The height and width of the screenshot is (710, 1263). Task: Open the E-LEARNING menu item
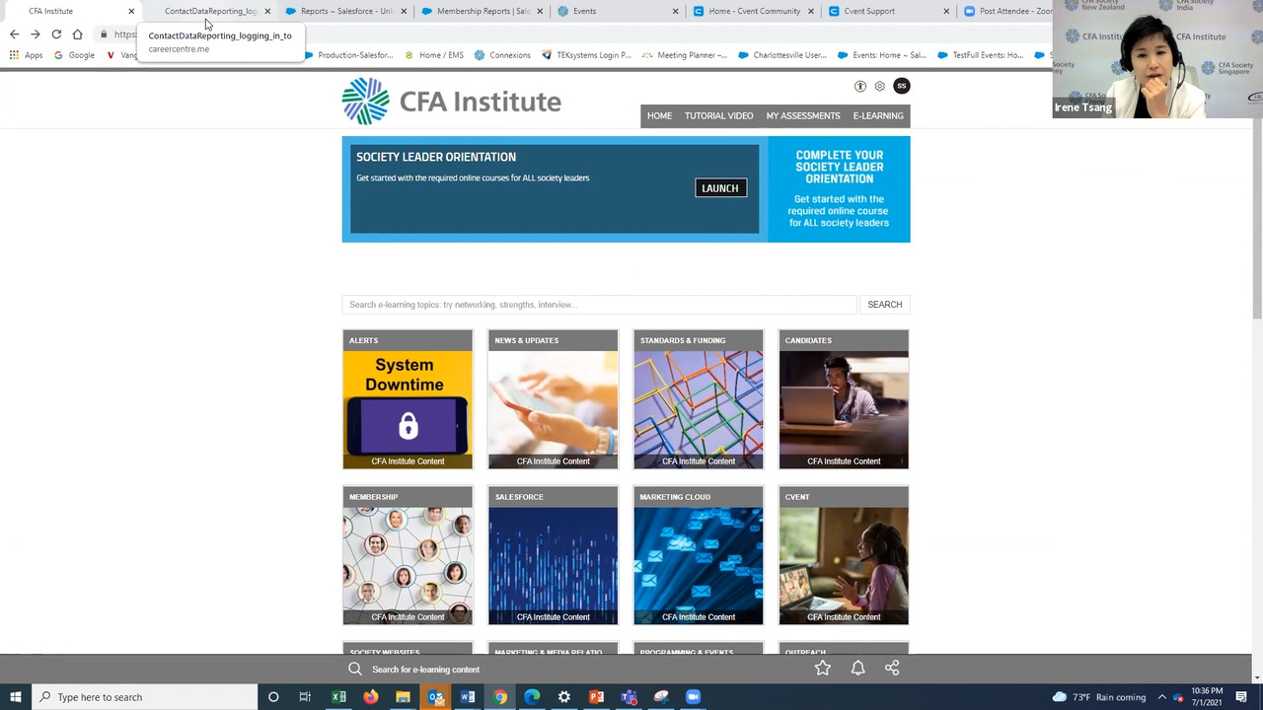[x=878, y=116]
